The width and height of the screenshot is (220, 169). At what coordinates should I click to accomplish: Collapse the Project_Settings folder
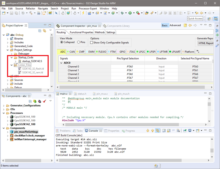point(8,50)
